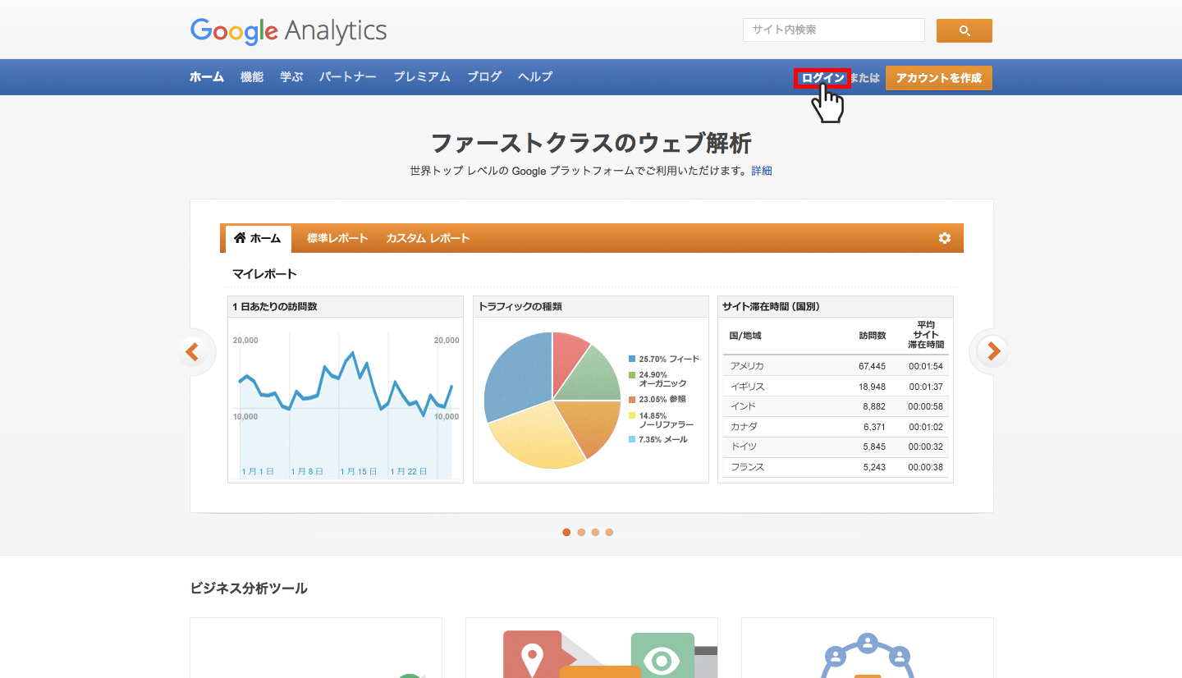Click the アカウントを作成 button
The image size is (1182, 678).
click(939, 78)
